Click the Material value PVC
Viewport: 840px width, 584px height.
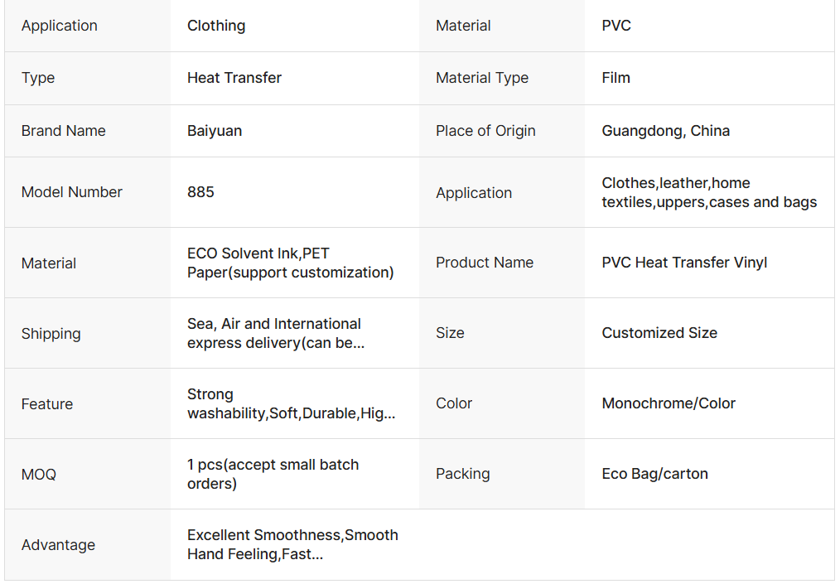[x=616, y=26]
